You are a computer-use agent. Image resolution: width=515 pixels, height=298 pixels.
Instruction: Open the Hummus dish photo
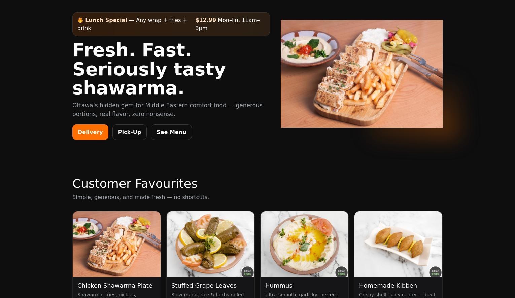304,244
